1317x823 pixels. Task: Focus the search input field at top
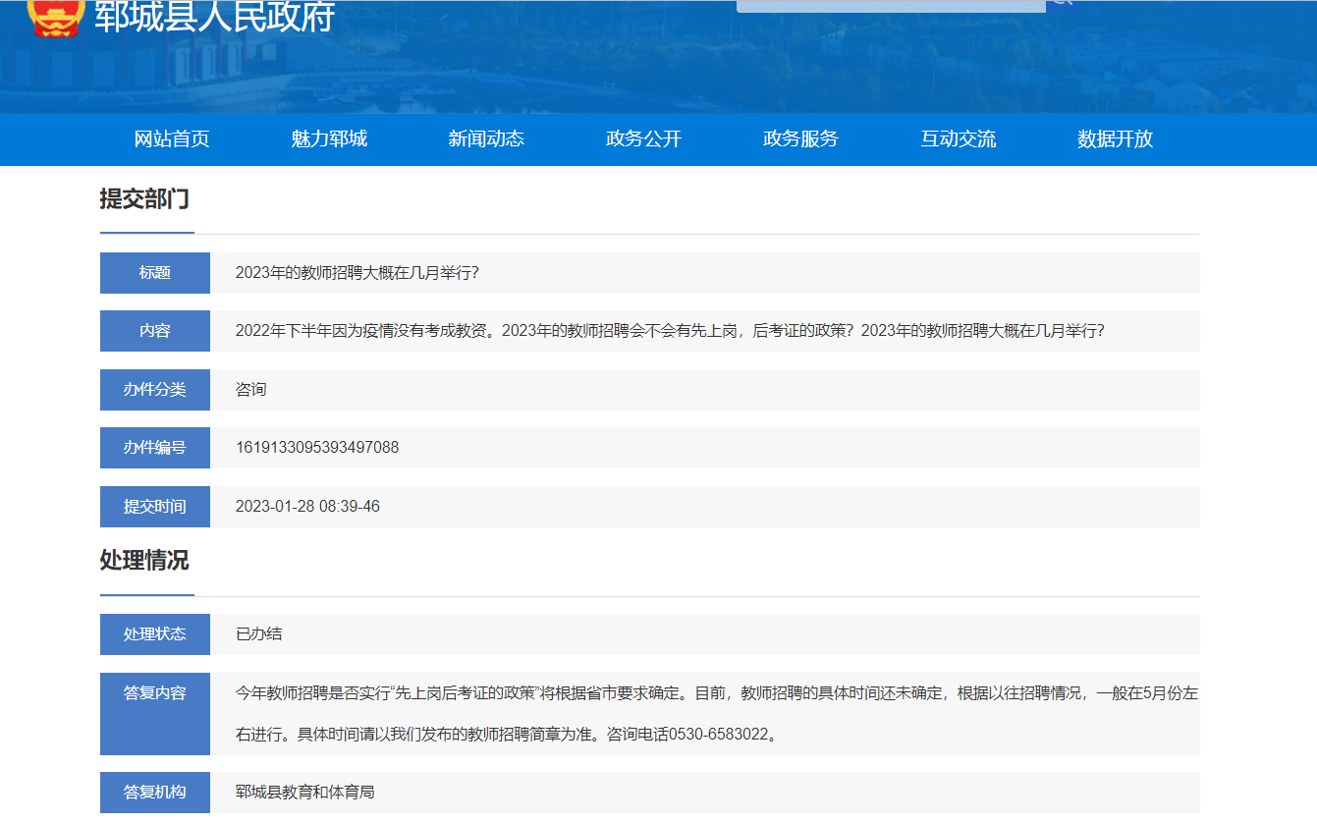891,5
